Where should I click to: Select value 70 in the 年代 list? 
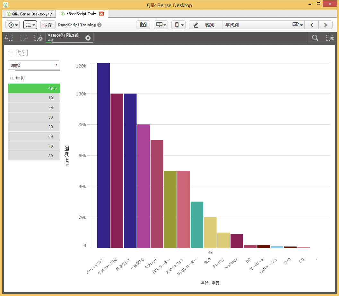(x=34, y=146)
